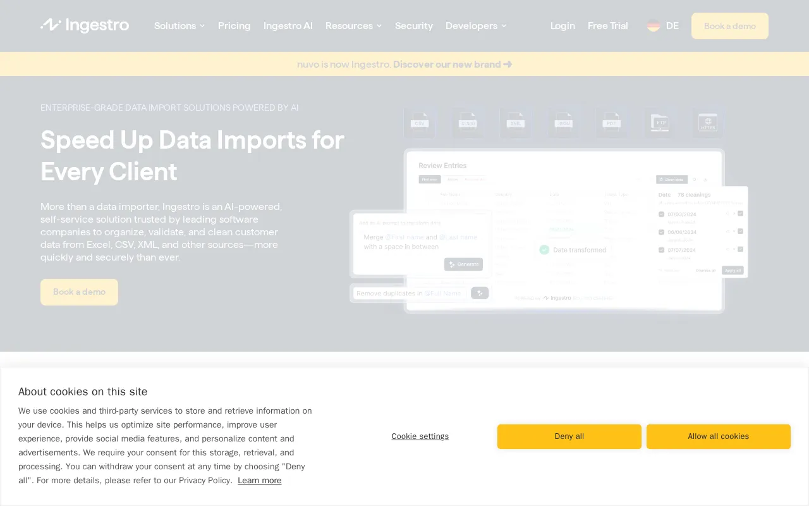This screenshot has width=809, height=506.
Task: Expand the Solutions dropdown menu
Action: click(179, 26)
